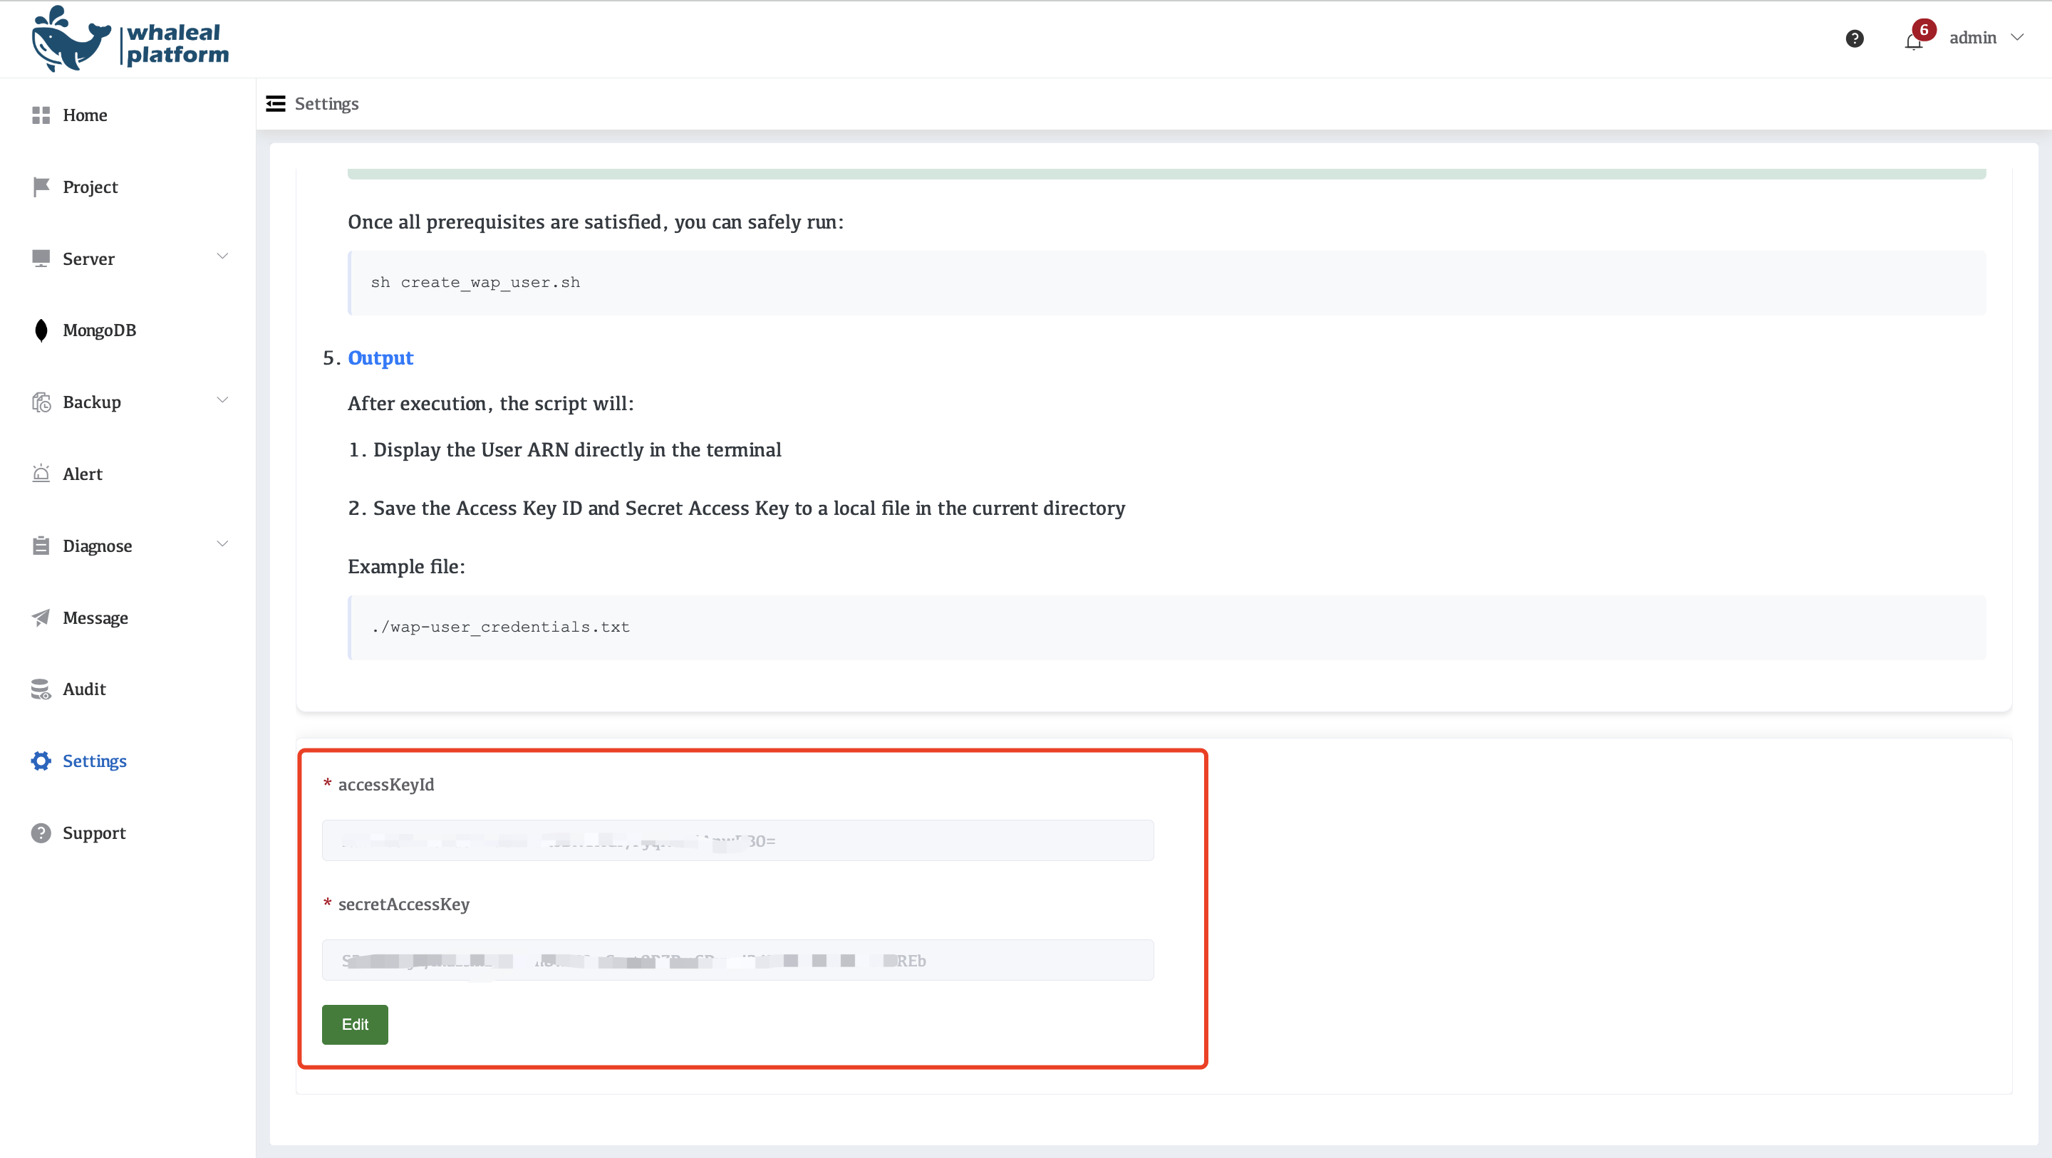The width and height of the screenshot is (2052, 1158).
Task: Collapse sidebar using hamburger menu icon
Action: coord(276,103)
